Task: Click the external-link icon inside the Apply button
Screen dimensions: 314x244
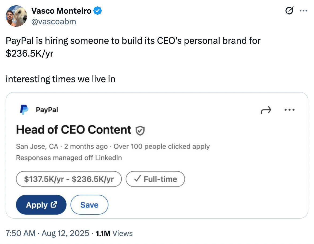Action: pos(54,205)
